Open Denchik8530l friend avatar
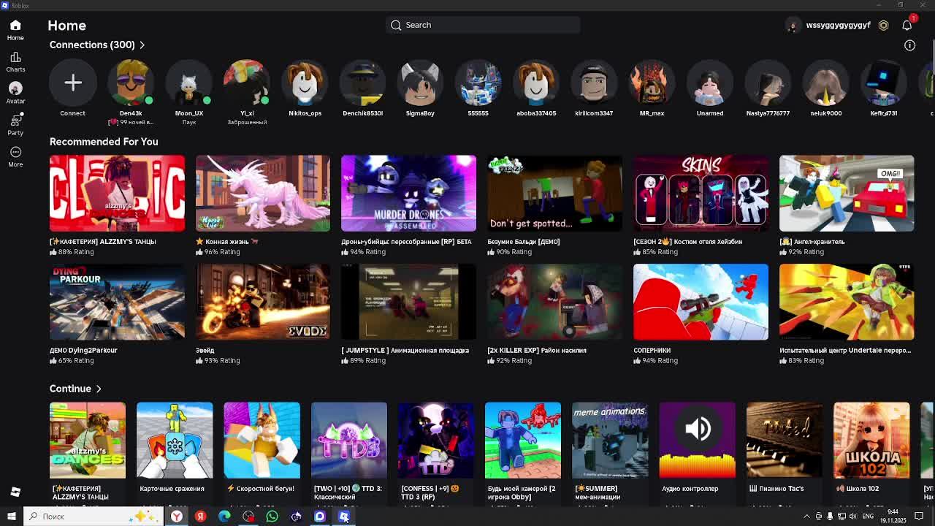 [x=362, y=83]
